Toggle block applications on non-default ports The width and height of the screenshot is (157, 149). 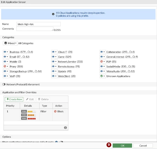click(x=61, y=142)
